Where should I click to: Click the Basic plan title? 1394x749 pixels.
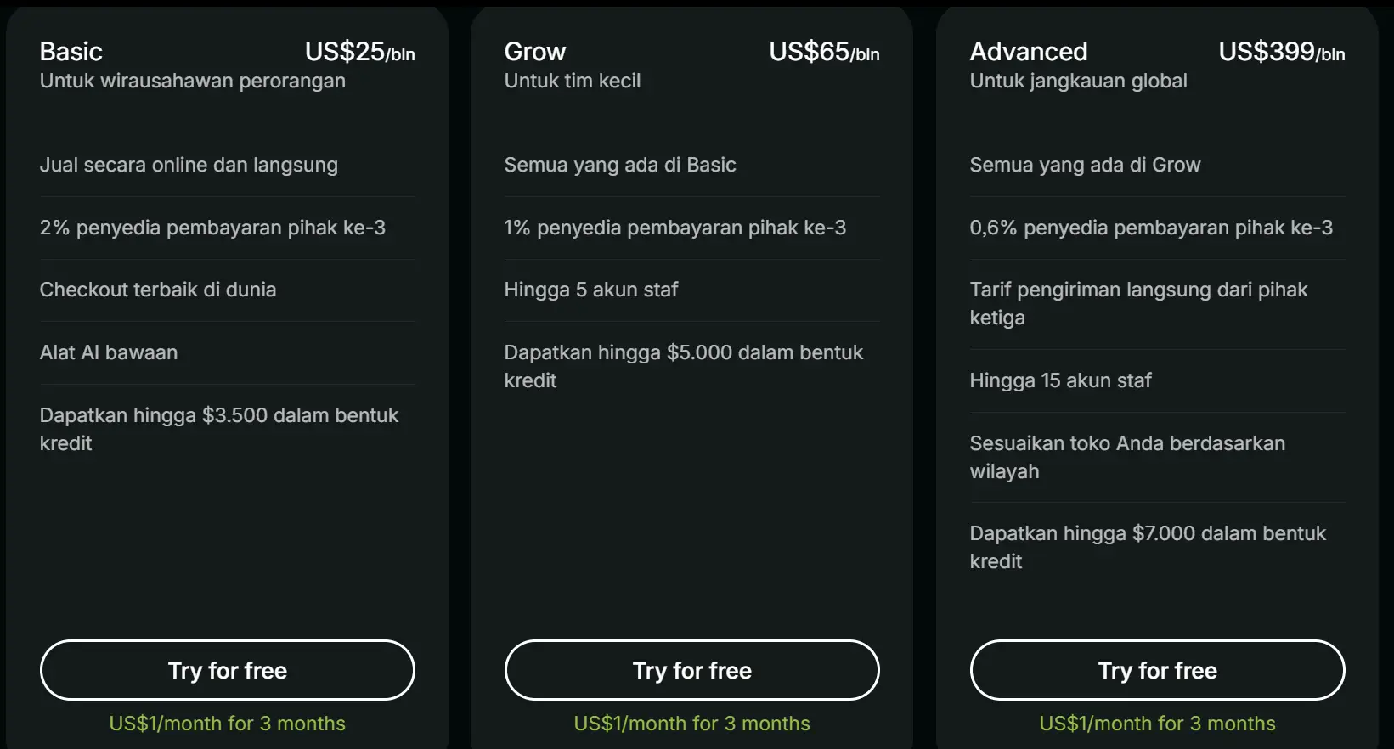(71, 52)
